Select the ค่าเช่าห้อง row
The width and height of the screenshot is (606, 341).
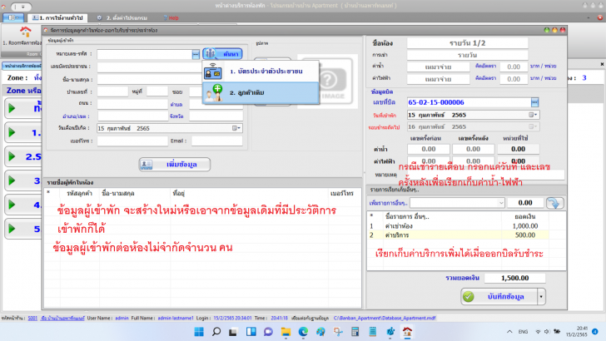point(458,226)
